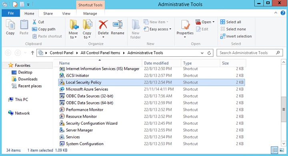Viewport: 288px width, 156px height.
Task: Open the address bar history dropdown
Action: click(x=202, y=53)
